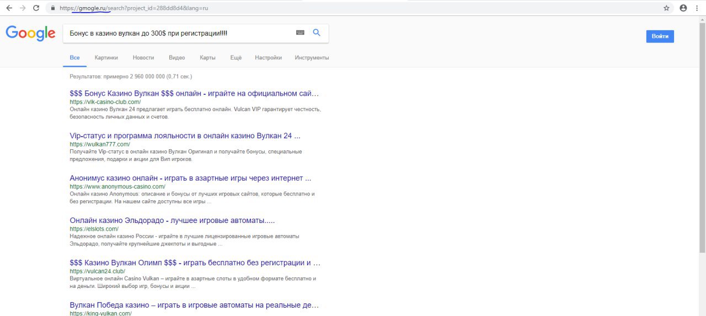Open Инструменты search tools
This screenshot has height=316, width=706.
[312, 57]
